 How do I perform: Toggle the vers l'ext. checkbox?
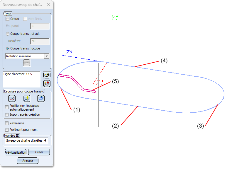[x=25, y=19]
